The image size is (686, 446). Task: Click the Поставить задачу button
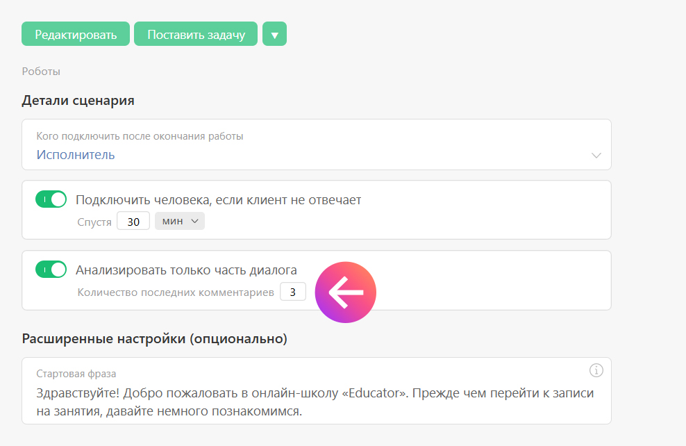[x=196, y=34]
